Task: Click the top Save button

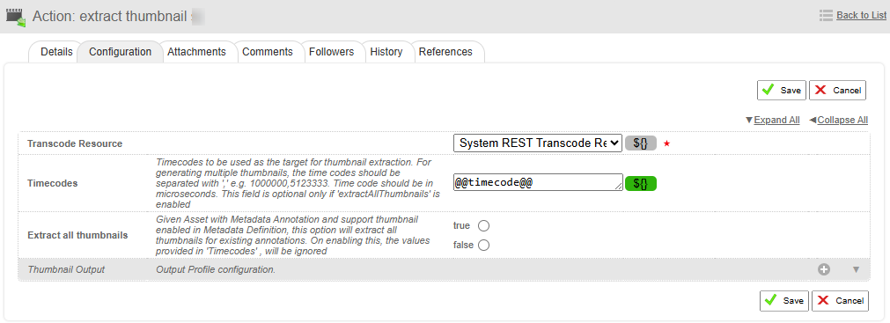Action: click(x=782, y=91)
